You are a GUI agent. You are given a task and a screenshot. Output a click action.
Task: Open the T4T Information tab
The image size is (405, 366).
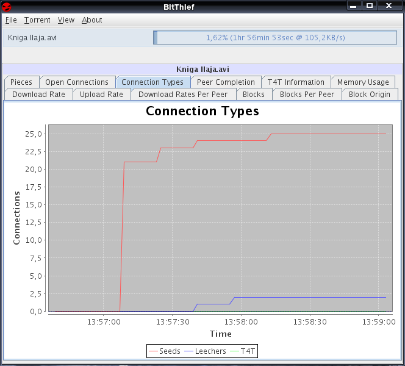[x=296, y=82]
